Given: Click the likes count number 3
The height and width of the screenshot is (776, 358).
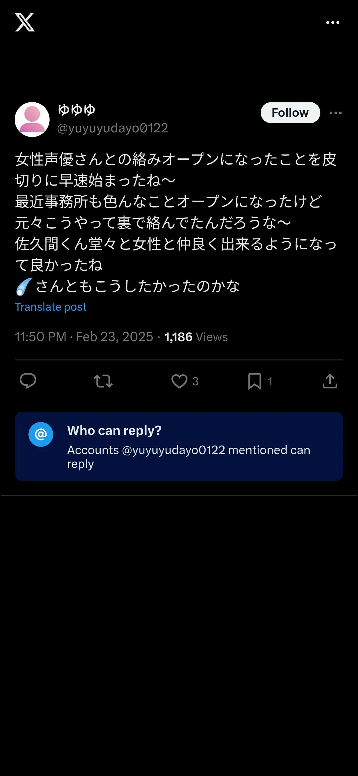Looking at the screenshot, I should click(x=195, y=381).
